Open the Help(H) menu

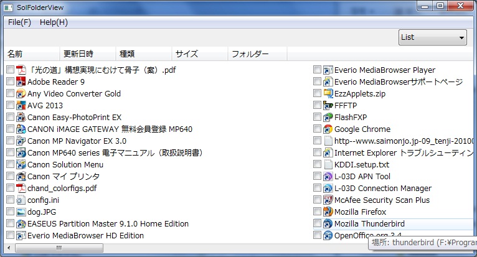coord(54,22)
